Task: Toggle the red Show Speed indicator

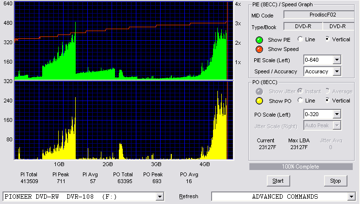Action: [259, 50]
